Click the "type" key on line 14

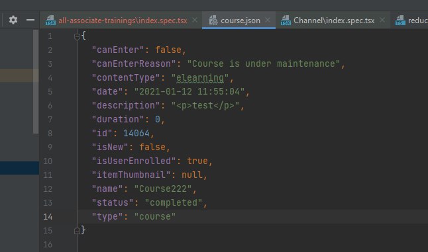coord(107,216)
